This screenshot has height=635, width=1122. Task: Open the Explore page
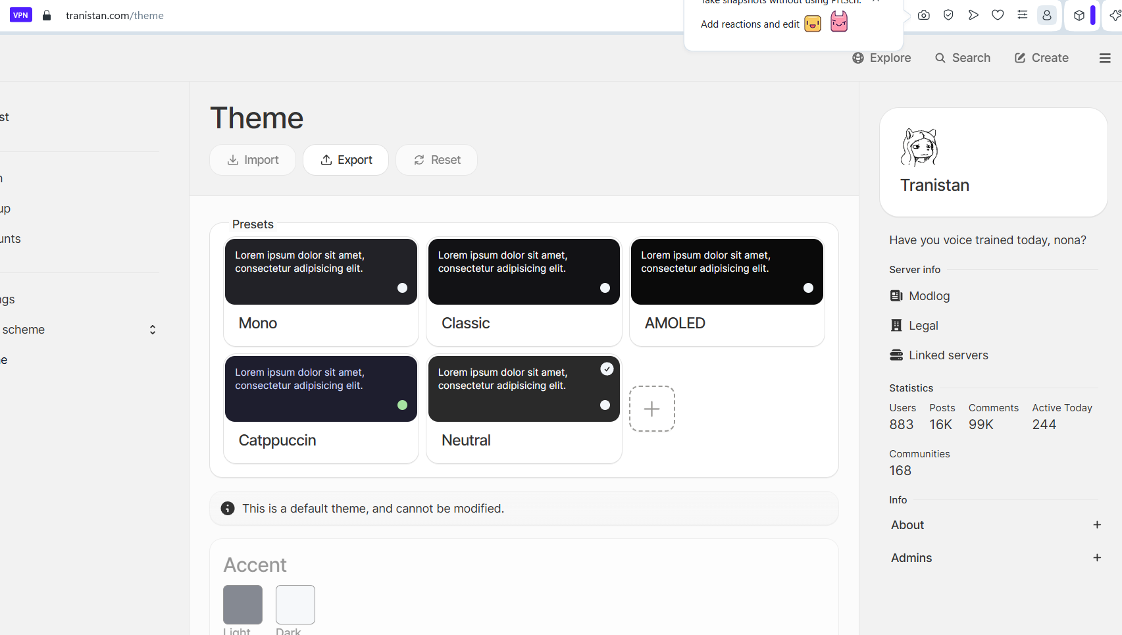(881, 58)
